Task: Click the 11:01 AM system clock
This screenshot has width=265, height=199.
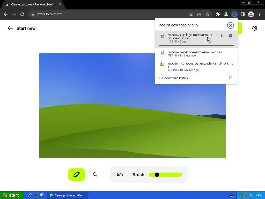Action: click(255, 195)
